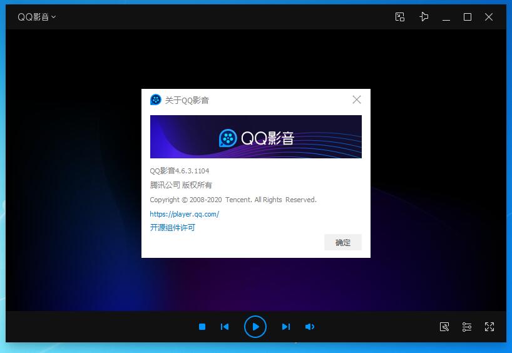Click the QQ影音 logo in dialog title
Screen dimensions: 512x353
click(156, 100)
